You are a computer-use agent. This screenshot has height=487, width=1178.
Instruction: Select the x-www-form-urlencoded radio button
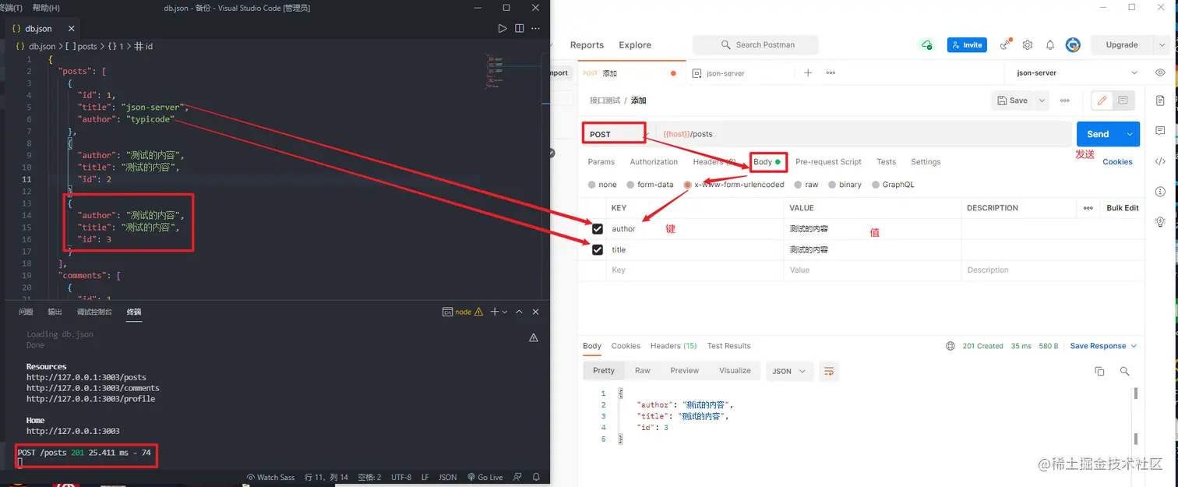click(687, 185)
